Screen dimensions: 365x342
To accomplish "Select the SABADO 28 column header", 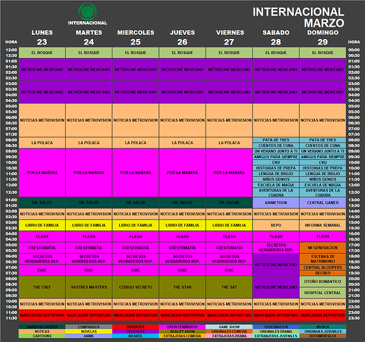I will pyautogui.click(x=276, y=37).
